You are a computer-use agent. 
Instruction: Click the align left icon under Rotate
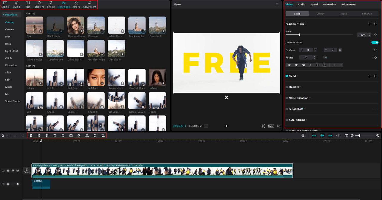click(289, 65)
